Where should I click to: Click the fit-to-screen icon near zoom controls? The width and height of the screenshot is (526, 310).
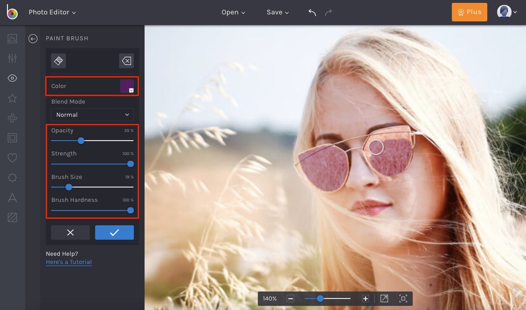[402, 298]
